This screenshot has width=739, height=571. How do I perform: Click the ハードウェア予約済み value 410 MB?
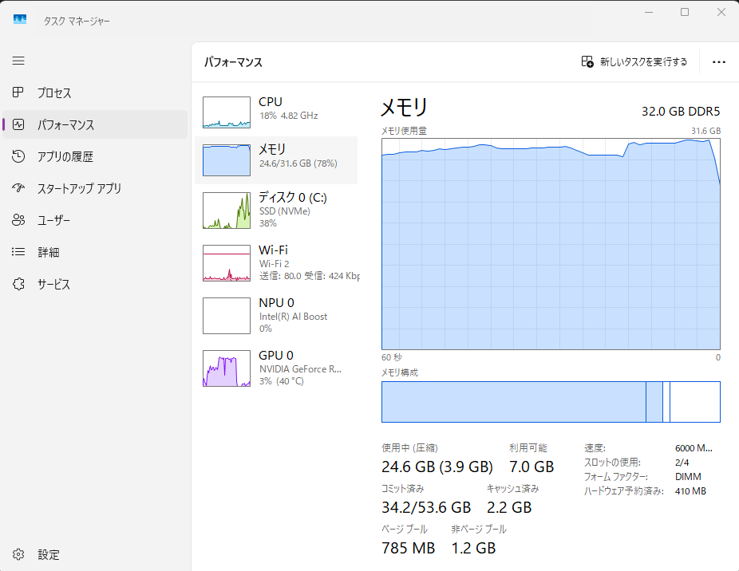coord(690,491)
